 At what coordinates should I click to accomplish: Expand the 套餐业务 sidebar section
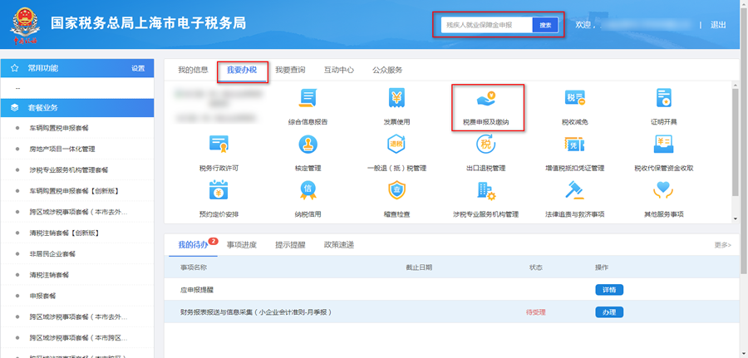[76, 108]
